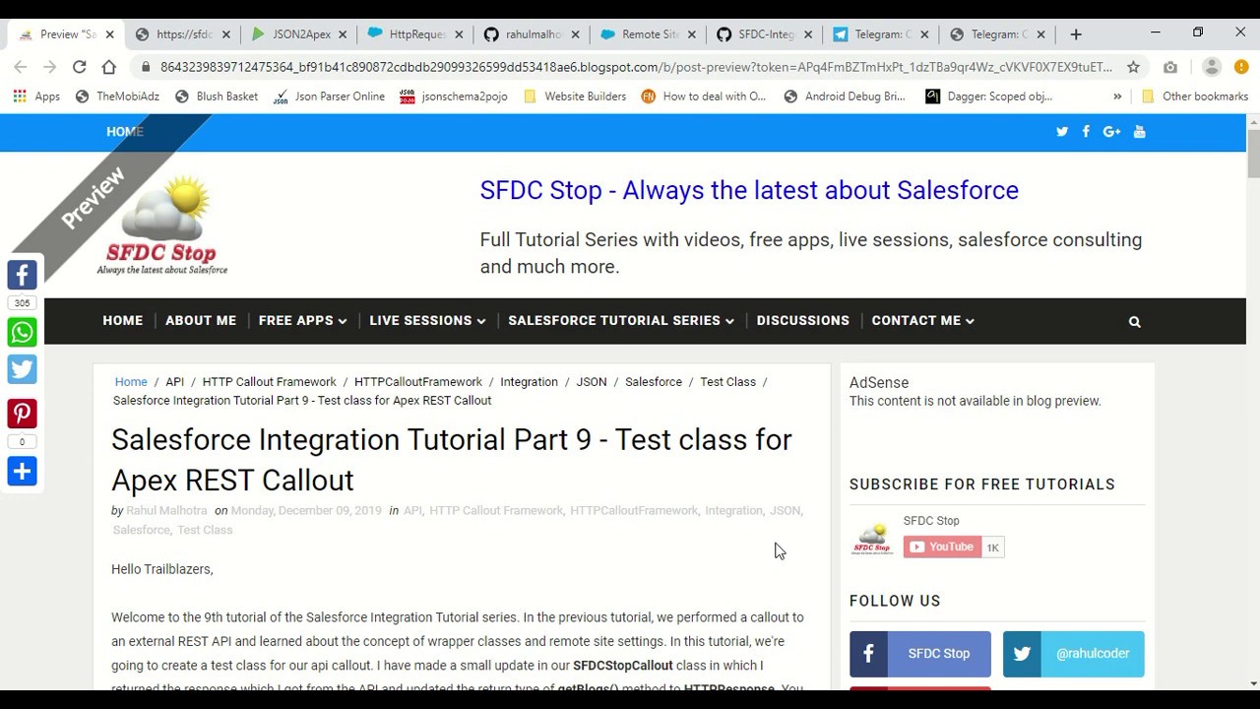Share via Facebook side button
This screenshot has width=1260, height=709.
[22, 275]
